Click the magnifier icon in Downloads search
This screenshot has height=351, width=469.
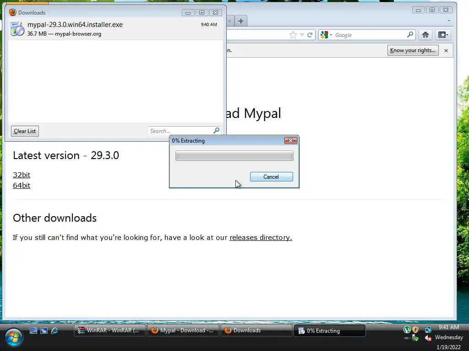click(x=217, y=130)
